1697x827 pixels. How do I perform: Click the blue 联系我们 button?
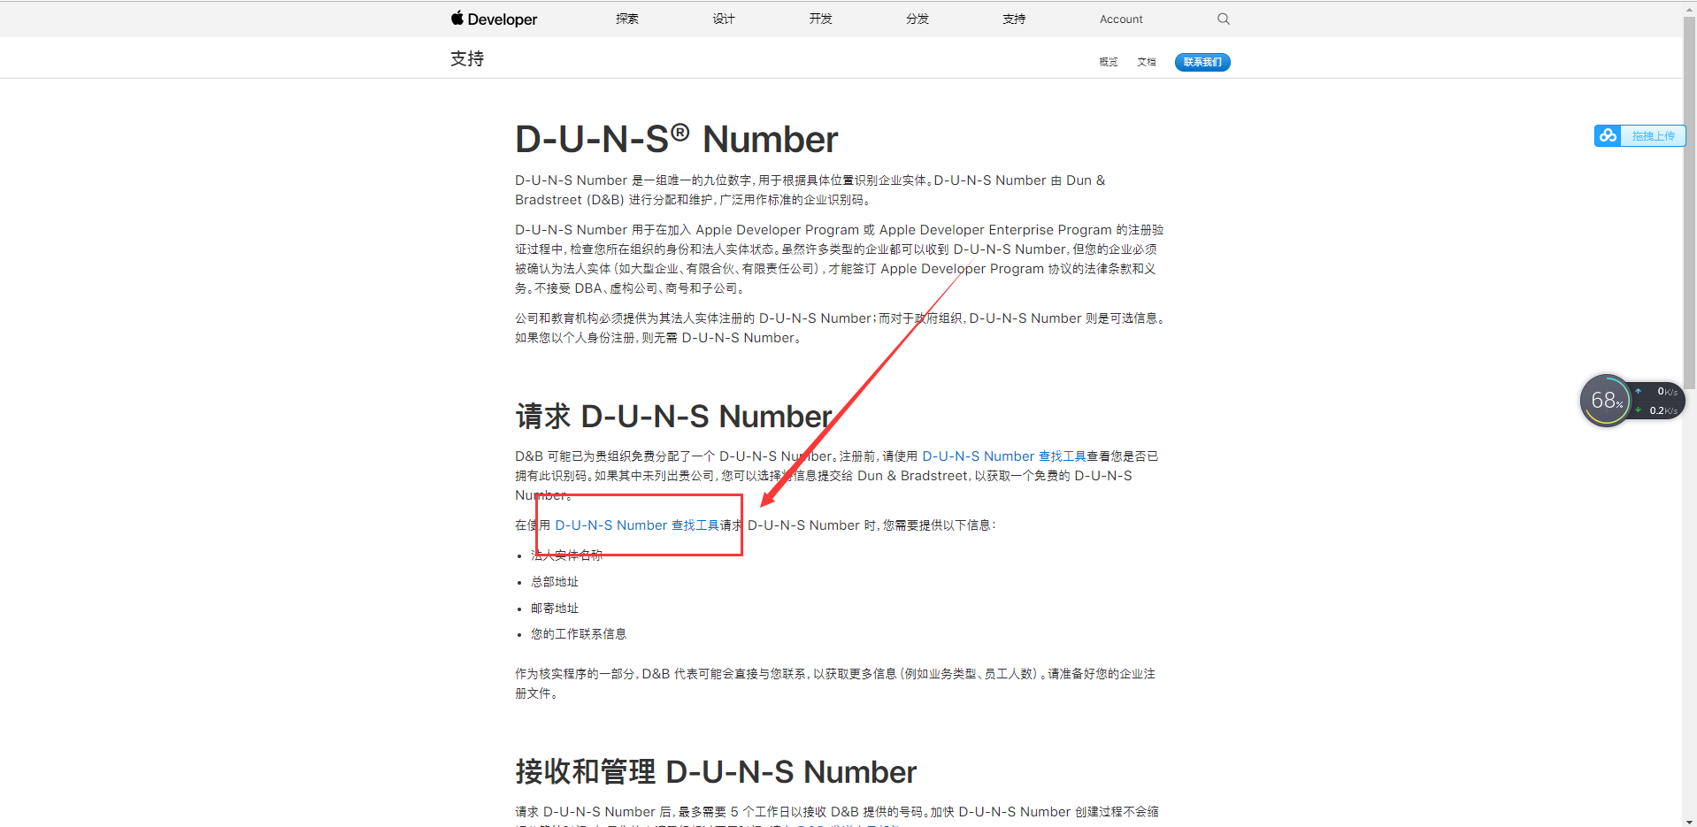pos(1202,62)
